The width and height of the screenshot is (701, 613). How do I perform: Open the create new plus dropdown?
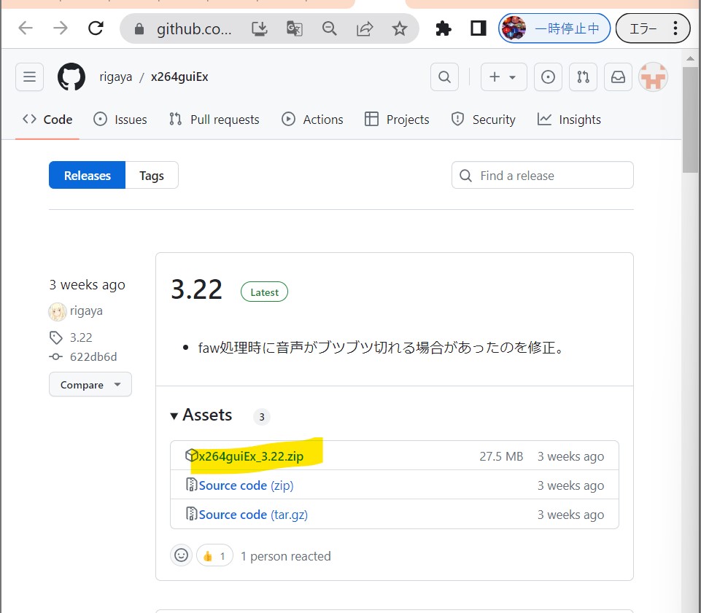coord(503,77)
